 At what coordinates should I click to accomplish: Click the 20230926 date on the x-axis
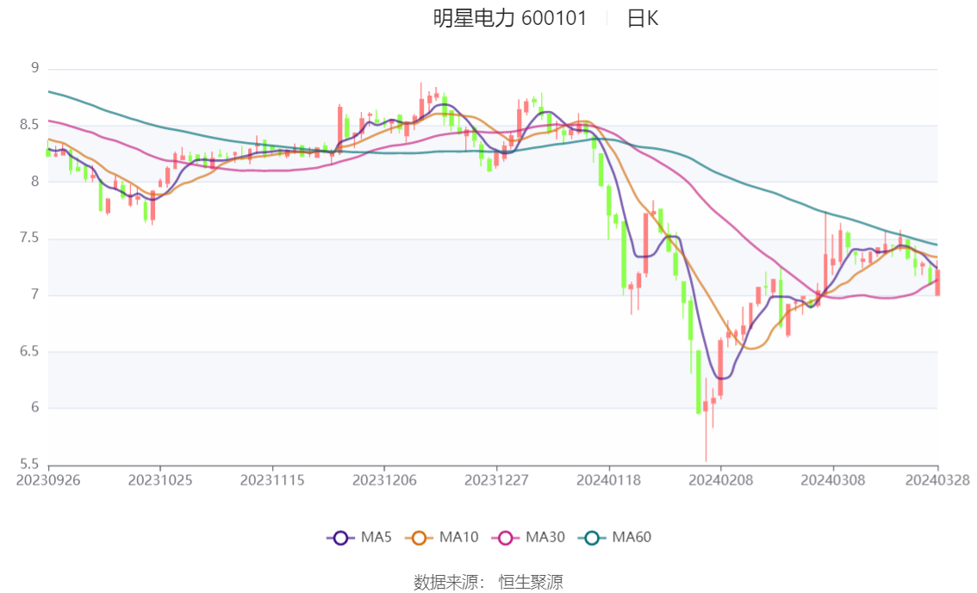pyautogui.click(x=48, y=479)
